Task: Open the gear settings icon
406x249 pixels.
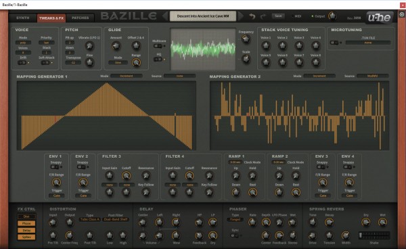Action: 401,14
